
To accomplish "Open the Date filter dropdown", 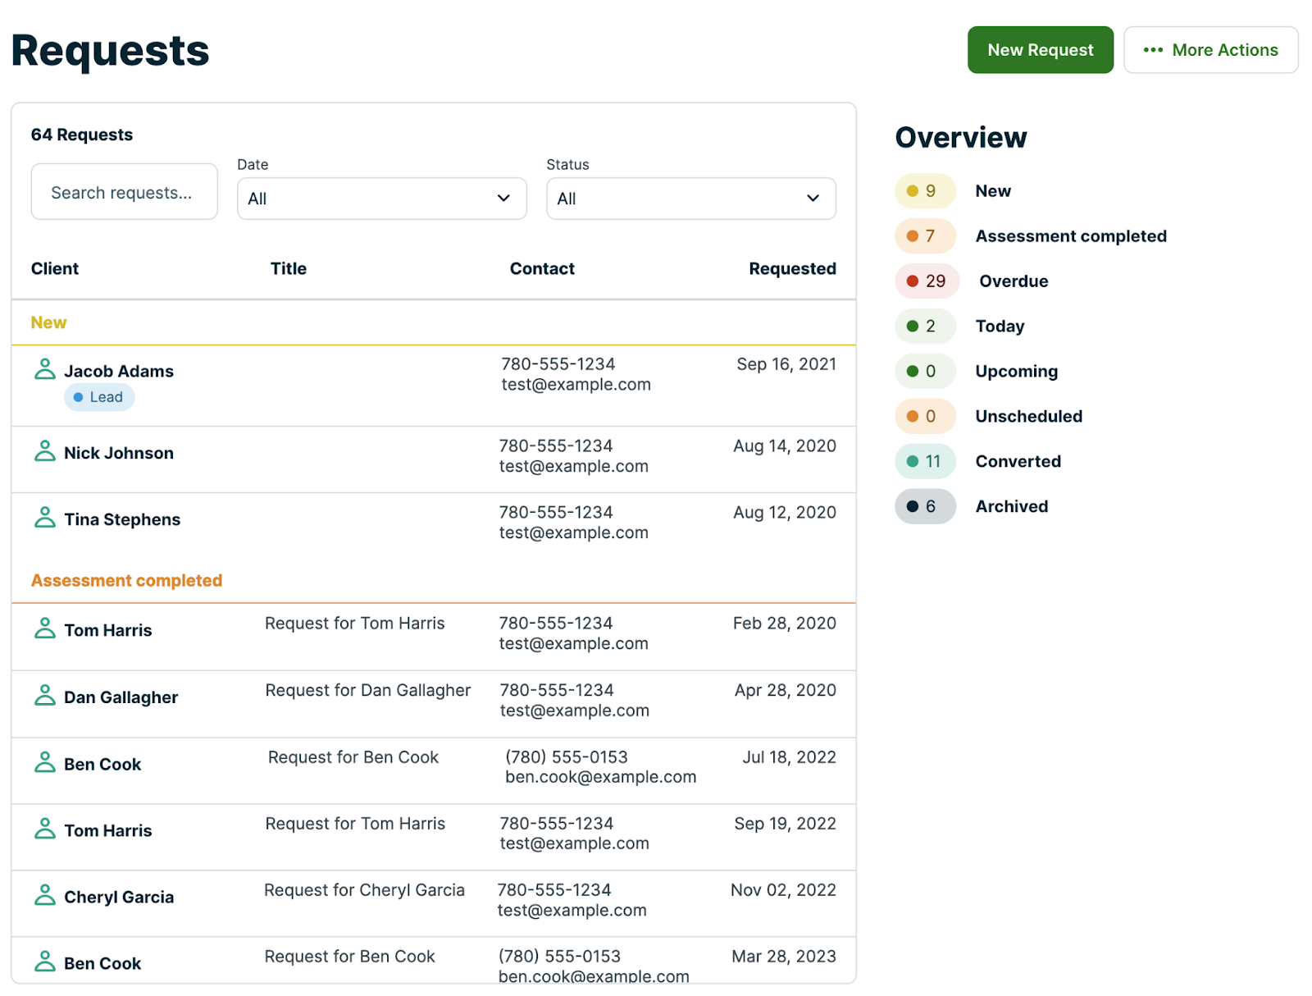I will 381,199.
